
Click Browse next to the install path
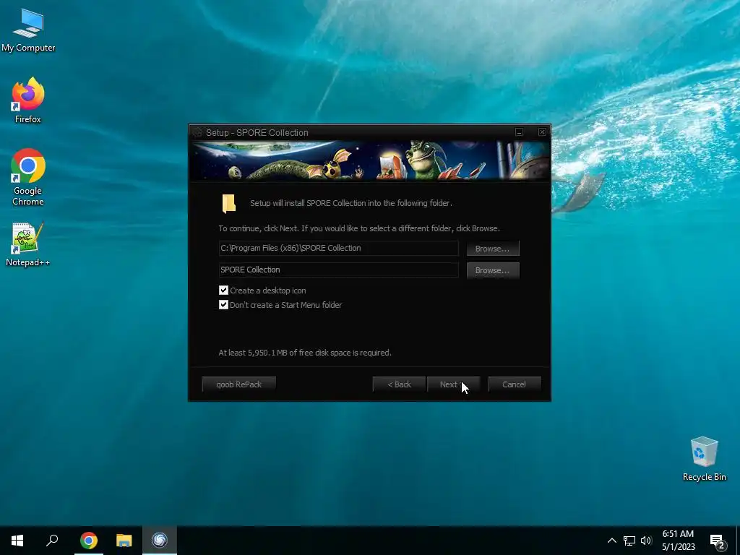tap(493, 249)
